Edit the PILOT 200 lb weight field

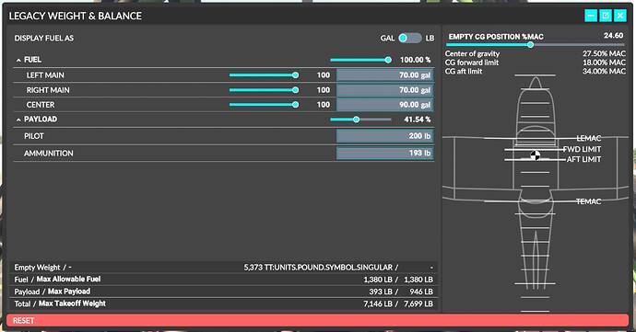pyautogui.click(x=385, y=136)
